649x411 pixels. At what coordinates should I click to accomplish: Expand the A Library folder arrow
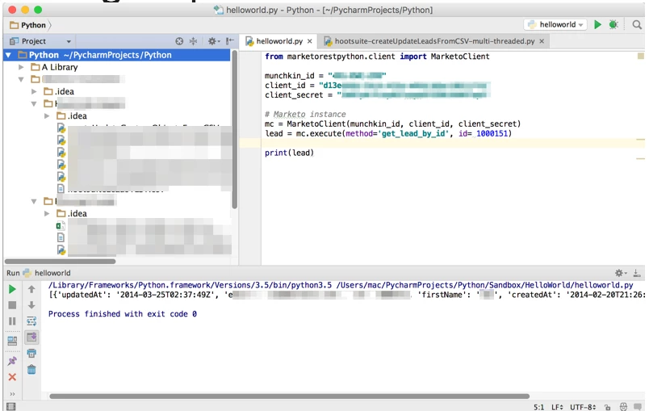(21, 67)
